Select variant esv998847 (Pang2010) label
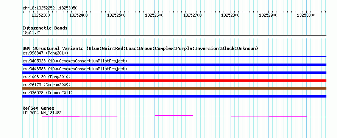This screenshot has width=337, height=138. [x=45, y=53]
